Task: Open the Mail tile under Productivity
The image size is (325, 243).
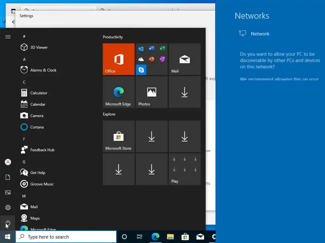Action: pyautogui.click(x=185, y=59)
